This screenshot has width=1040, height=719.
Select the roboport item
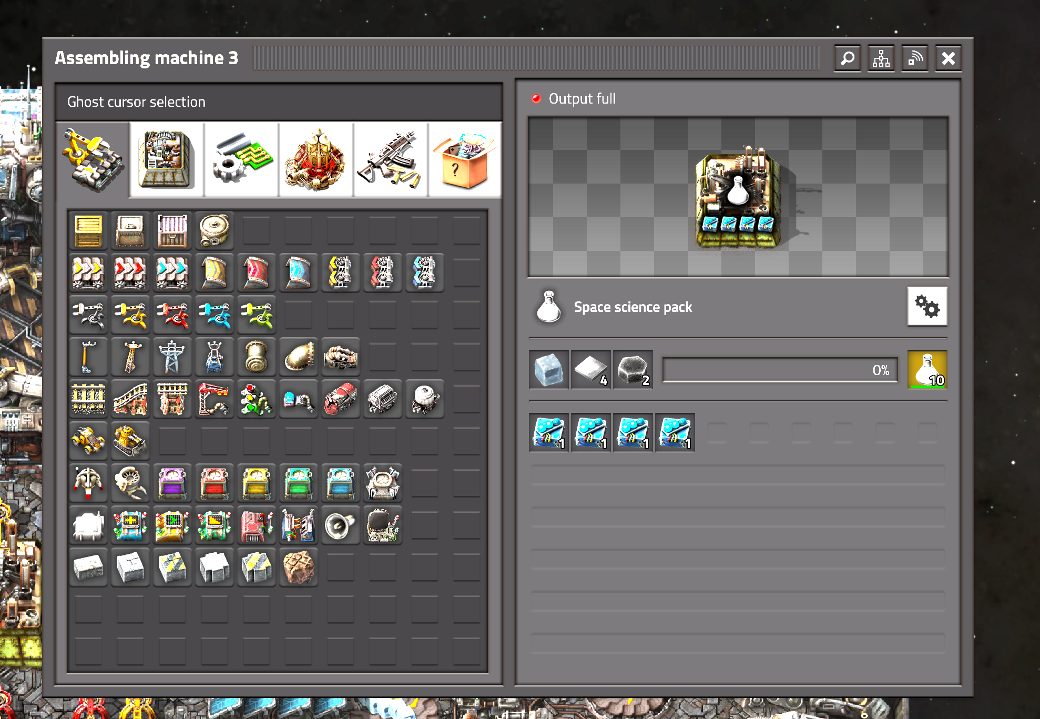(383, 483)
